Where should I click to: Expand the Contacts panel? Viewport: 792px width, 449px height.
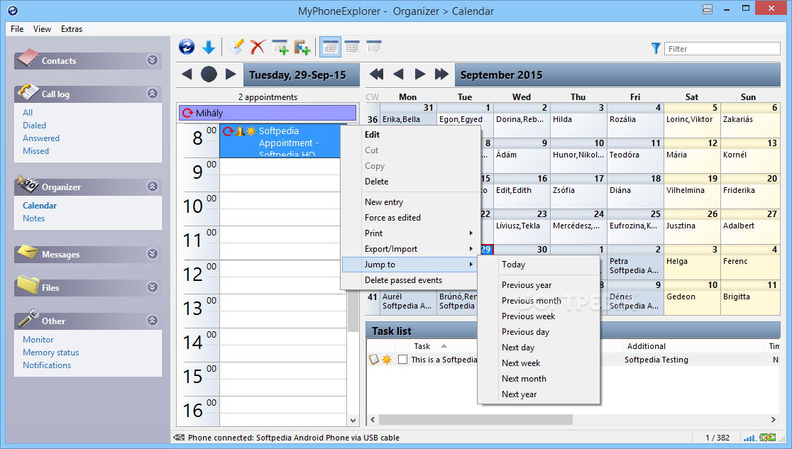152,60
